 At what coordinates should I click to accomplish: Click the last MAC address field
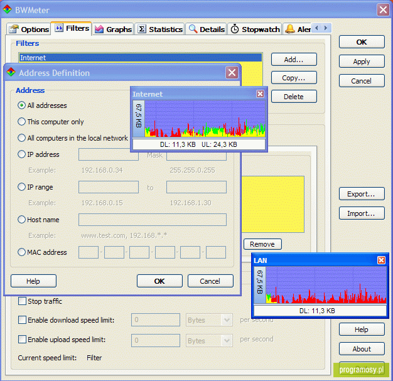(216, 252)
